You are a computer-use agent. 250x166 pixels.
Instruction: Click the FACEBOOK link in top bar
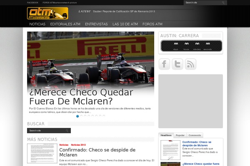click(32, 2)
